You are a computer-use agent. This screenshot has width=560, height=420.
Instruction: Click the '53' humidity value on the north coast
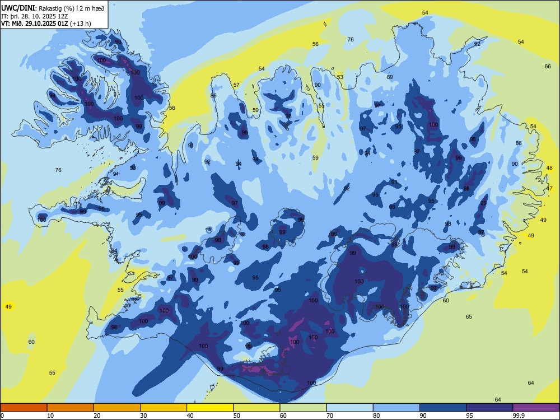coord(340,77)
